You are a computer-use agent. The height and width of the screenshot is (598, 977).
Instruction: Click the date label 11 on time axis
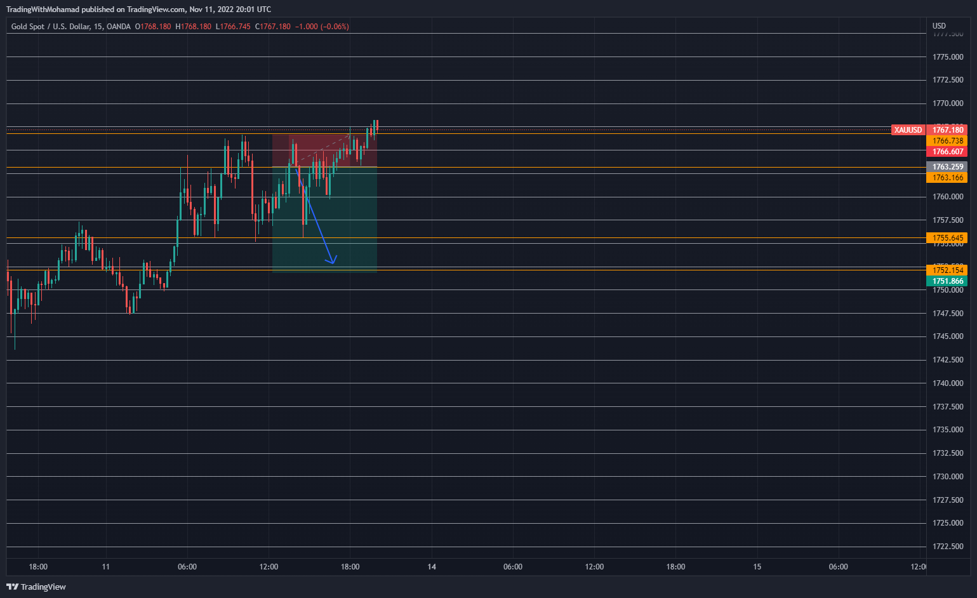106,567
